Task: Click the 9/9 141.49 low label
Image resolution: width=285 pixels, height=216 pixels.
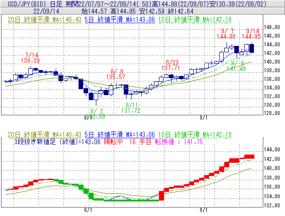Action: (236, 66)
